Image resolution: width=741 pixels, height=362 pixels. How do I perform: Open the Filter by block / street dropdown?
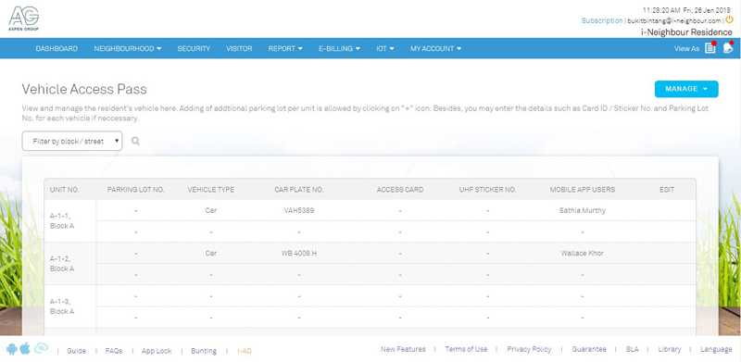[72, 141]
